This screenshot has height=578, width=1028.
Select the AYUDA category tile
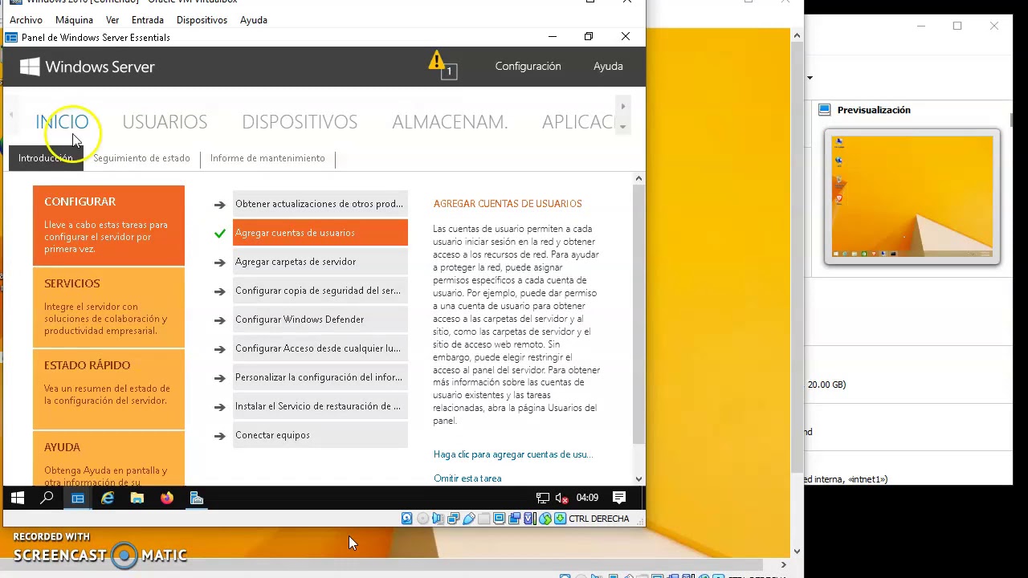tap(108, 458)
